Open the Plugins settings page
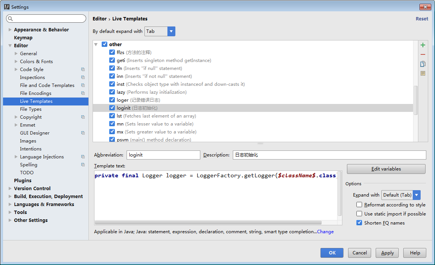Viewport: 435px width, 265px height. coord(23,181)
